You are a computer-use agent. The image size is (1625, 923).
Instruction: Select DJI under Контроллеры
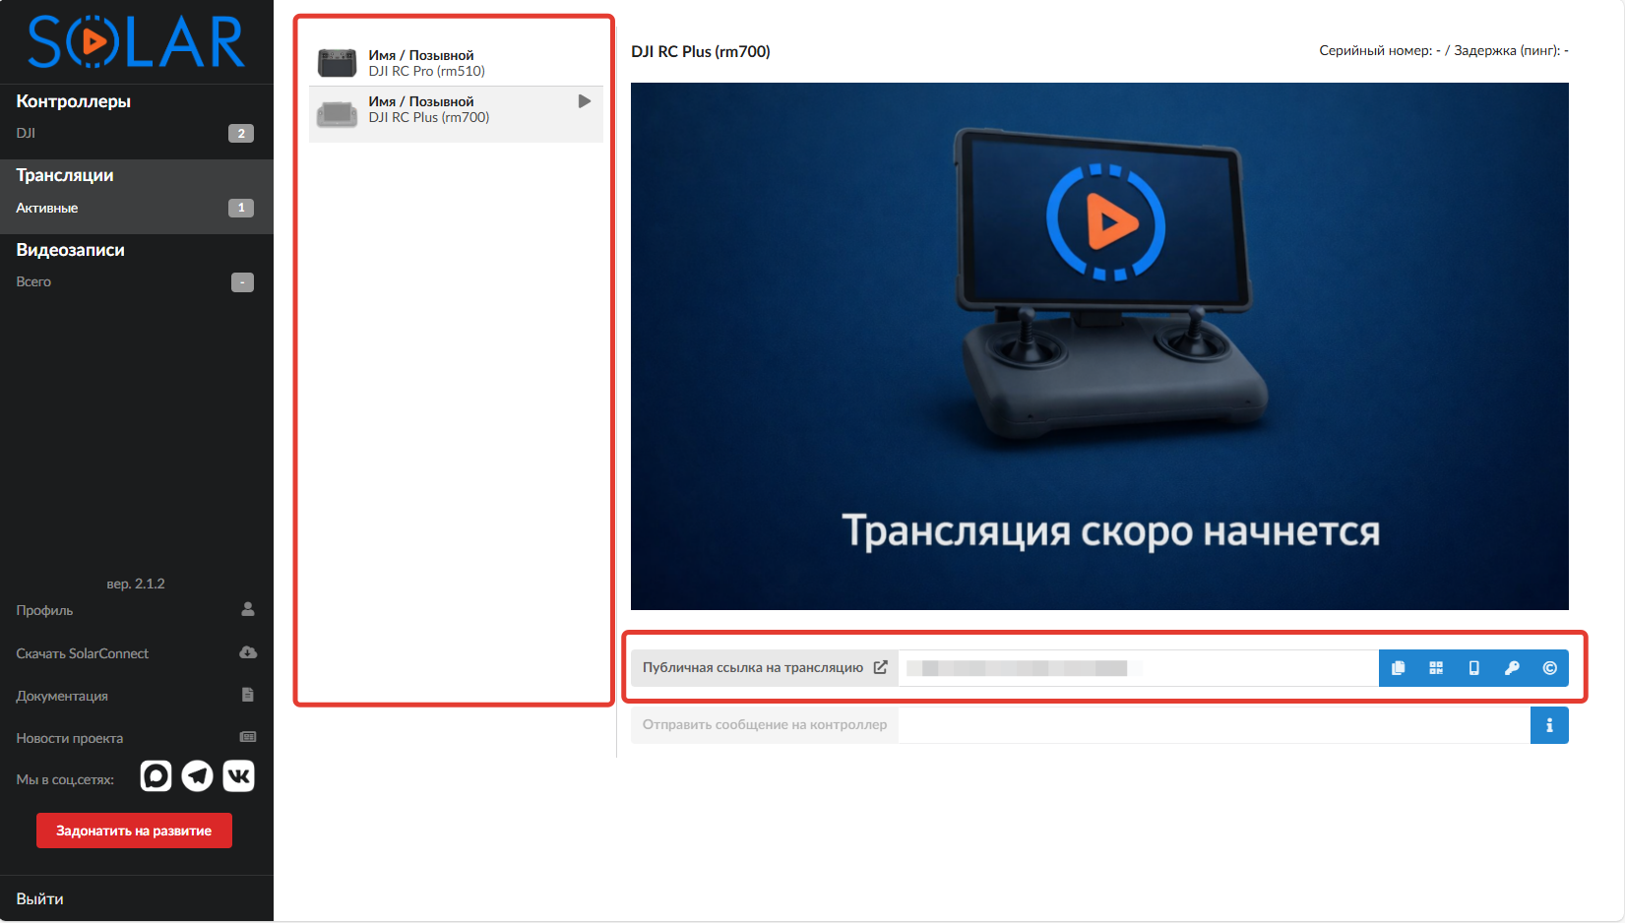[136, 133]
